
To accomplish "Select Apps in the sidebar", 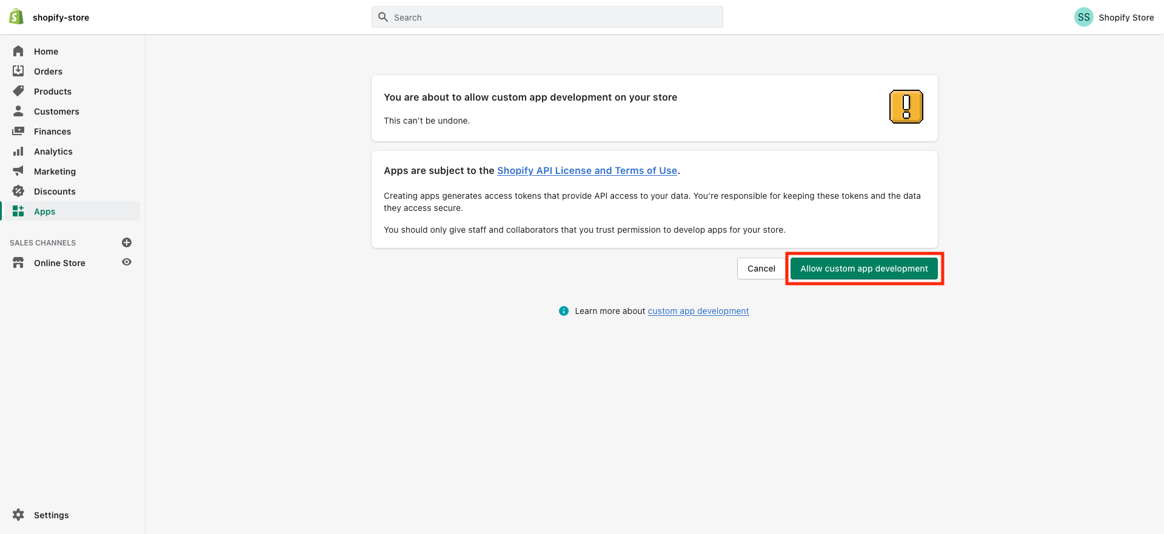I will click(44, 212).
